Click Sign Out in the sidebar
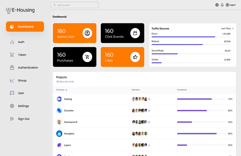The image size is (241, 156). coord(23,119)
